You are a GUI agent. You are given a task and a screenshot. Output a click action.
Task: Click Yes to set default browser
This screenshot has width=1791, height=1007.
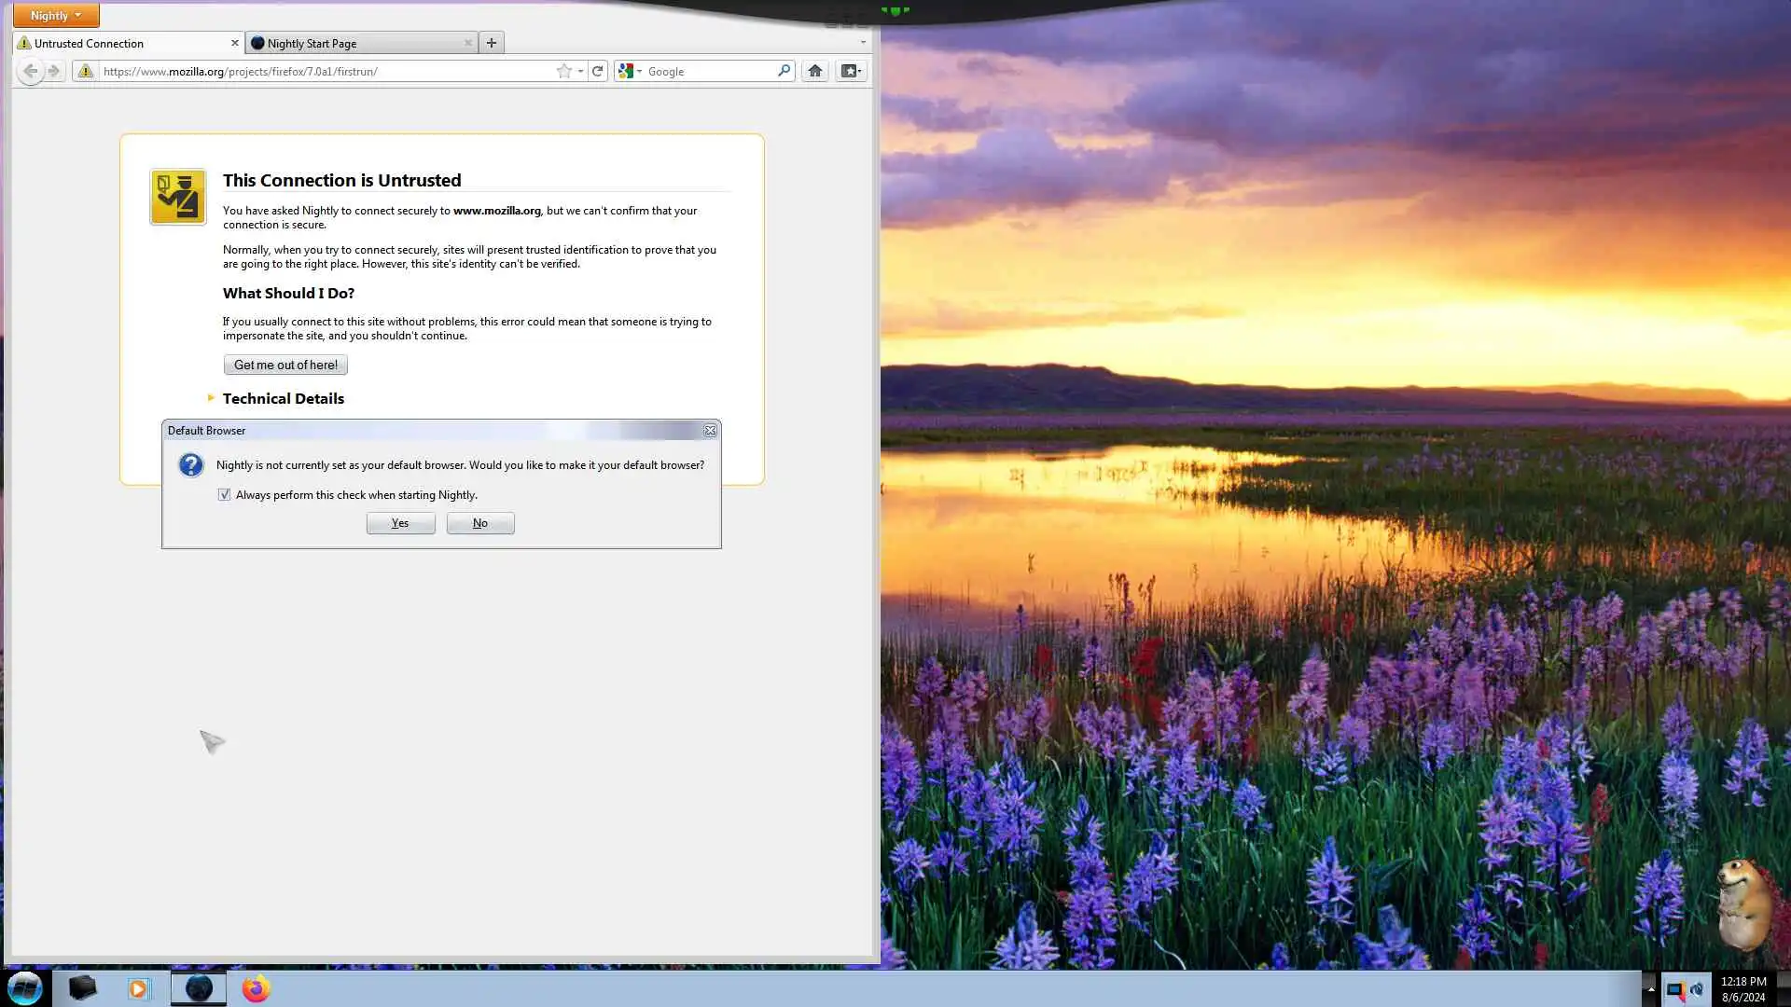(400, 523)
